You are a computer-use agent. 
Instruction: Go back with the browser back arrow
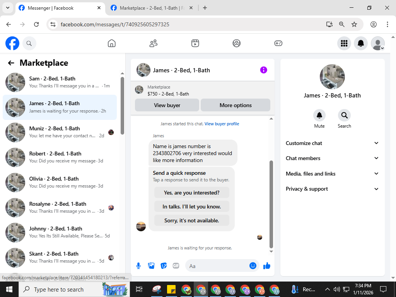pyautogui.click(x=9, y=24)
